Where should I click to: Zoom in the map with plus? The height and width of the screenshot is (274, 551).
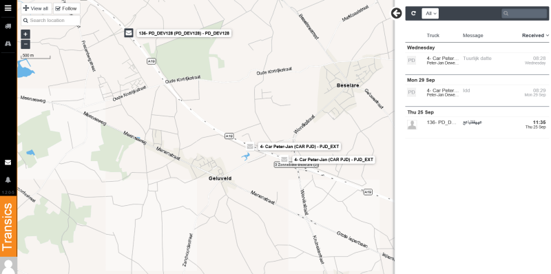[x=25, y=34]
